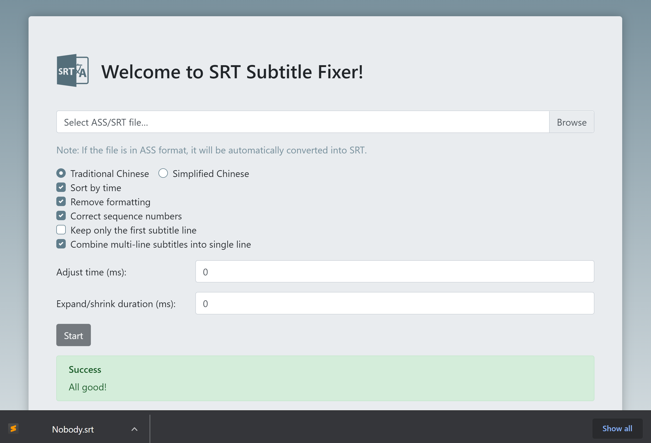Click Show all downloads
Screen dimensions: 651x443
click(617, 428)
